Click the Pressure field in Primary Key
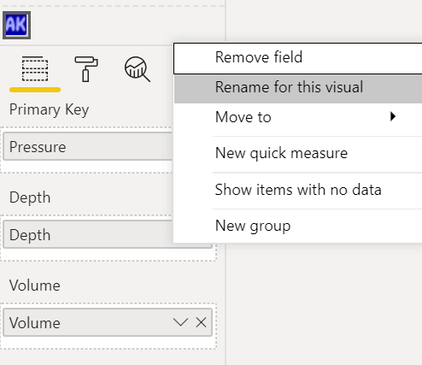This screenshot has height=365, width=422. pyautogui.click(x=88, y=147)
